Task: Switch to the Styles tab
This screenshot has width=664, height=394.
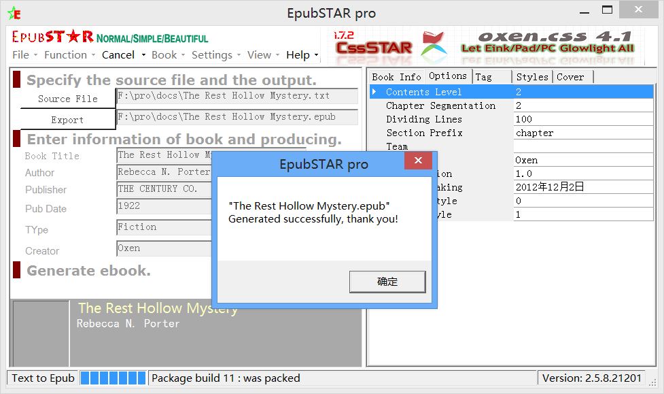Action: (532, 77)
